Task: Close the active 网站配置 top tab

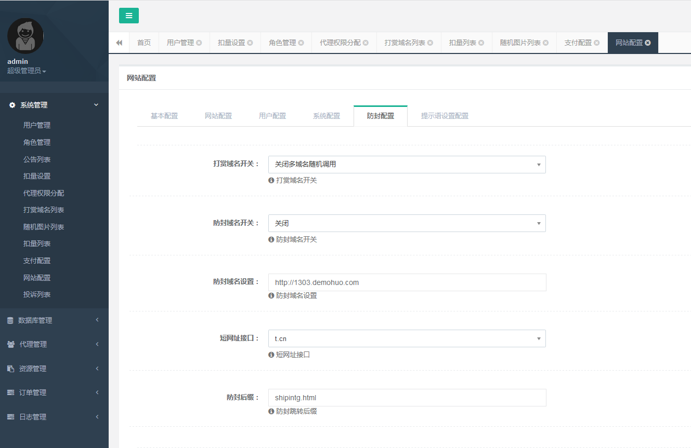Action: (648, 43)
